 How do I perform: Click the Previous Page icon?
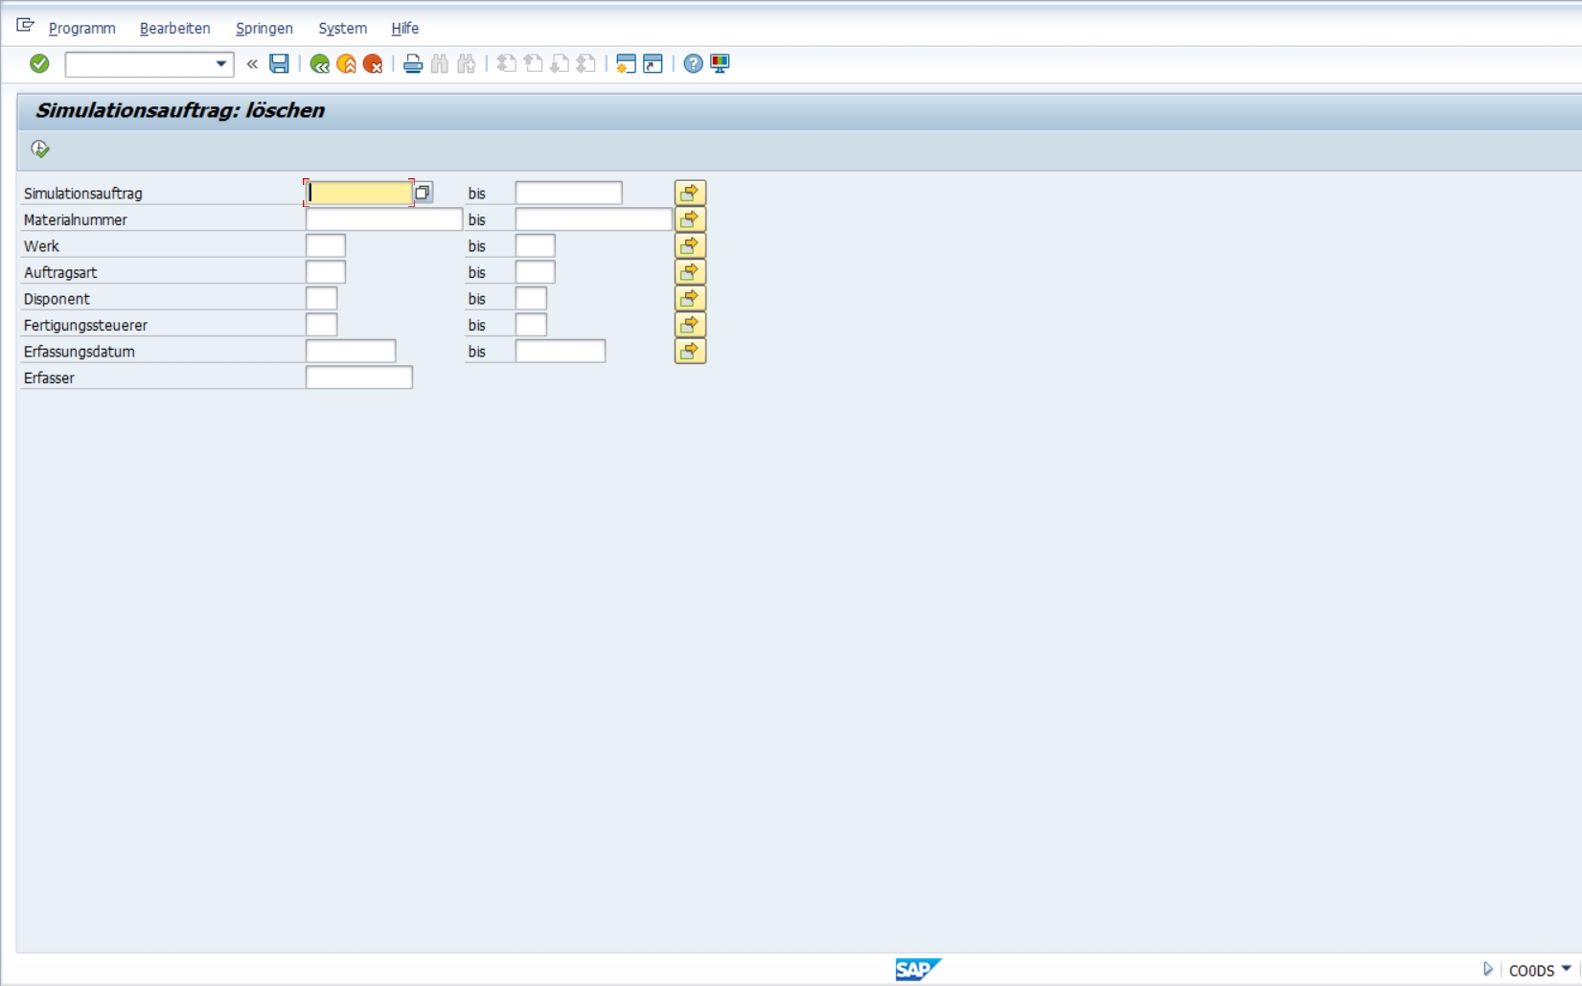pos(534,64)
